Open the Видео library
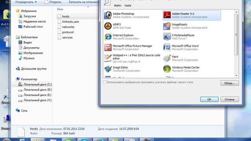 coord(25,42)
